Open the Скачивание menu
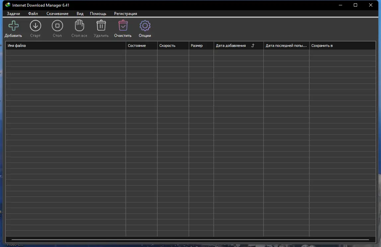This screenshot has height=247, width=381. pos(57,14)
